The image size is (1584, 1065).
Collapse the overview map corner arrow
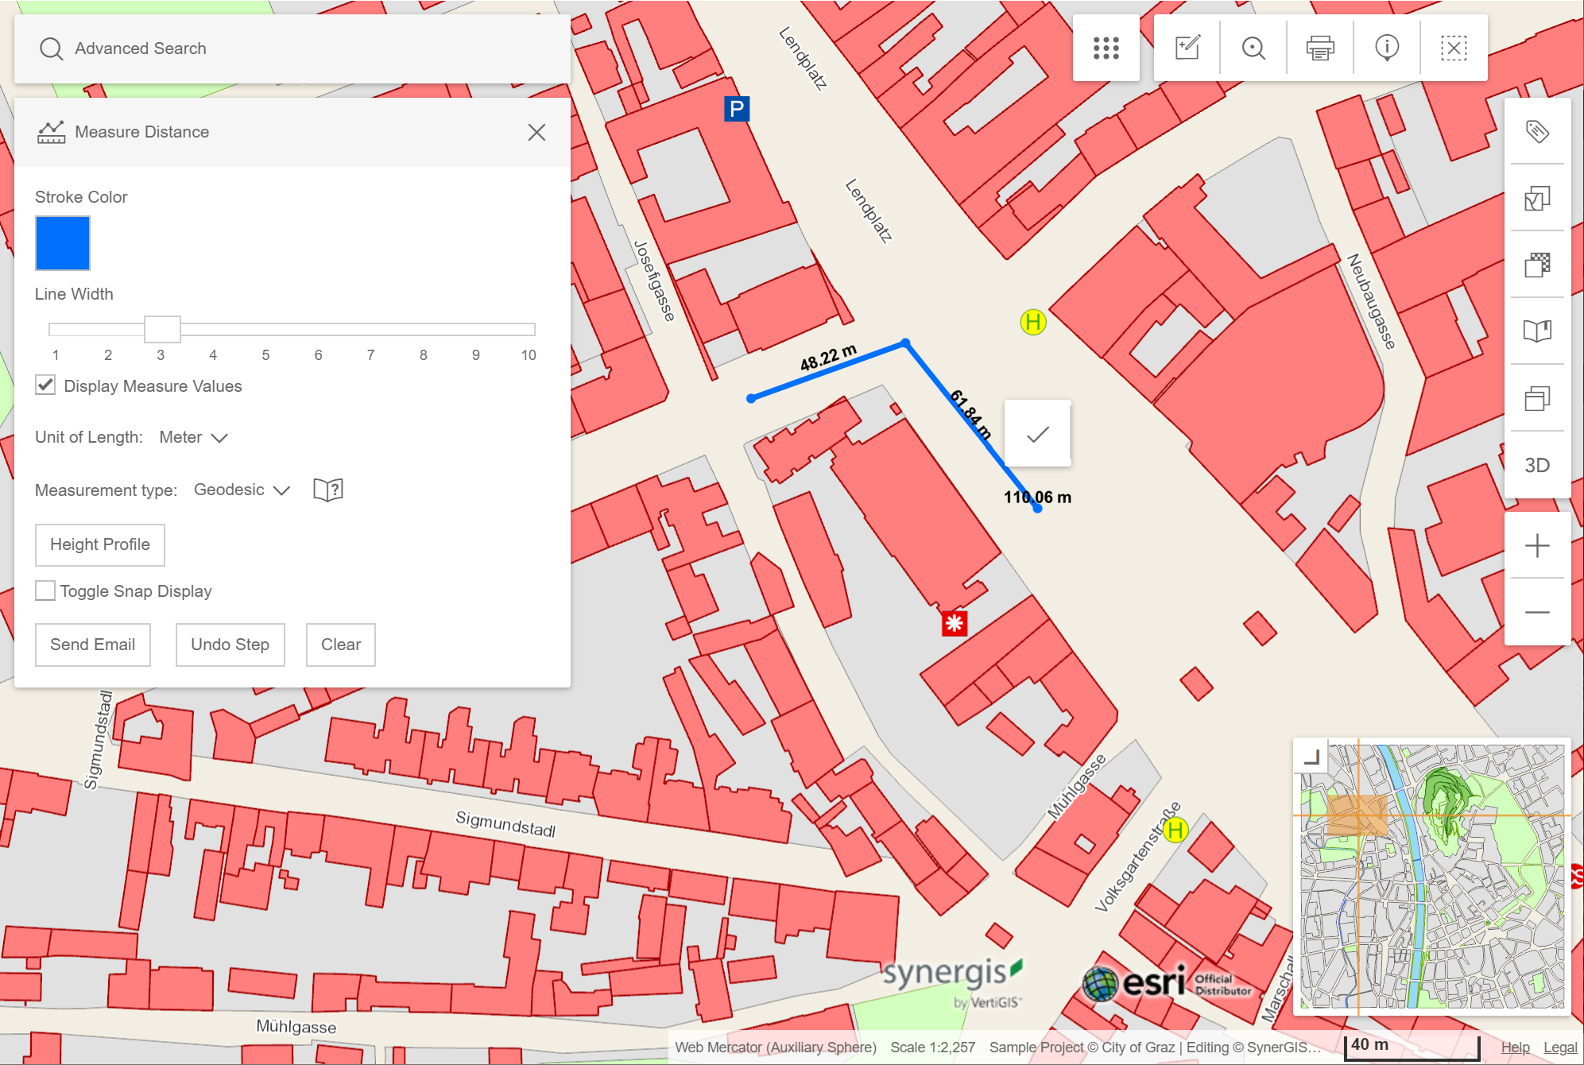(1312, 757)
